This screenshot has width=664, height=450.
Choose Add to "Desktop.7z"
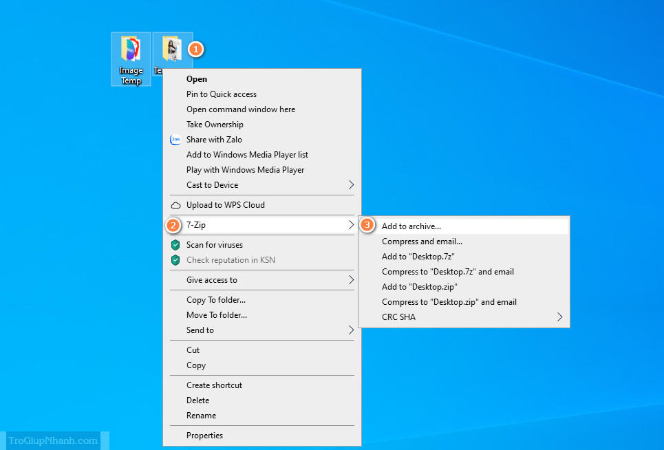416,257
